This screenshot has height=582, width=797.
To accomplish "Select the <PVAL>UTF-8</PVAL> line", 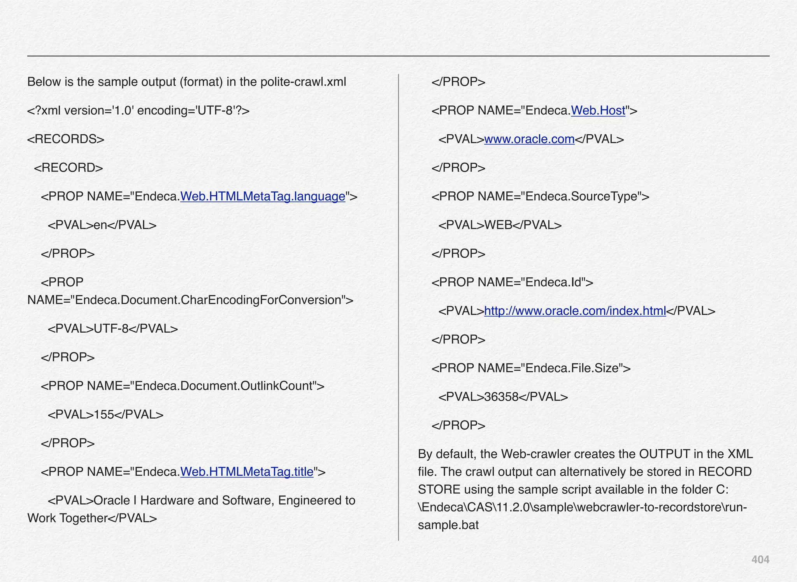I will [x=113, y=329].
